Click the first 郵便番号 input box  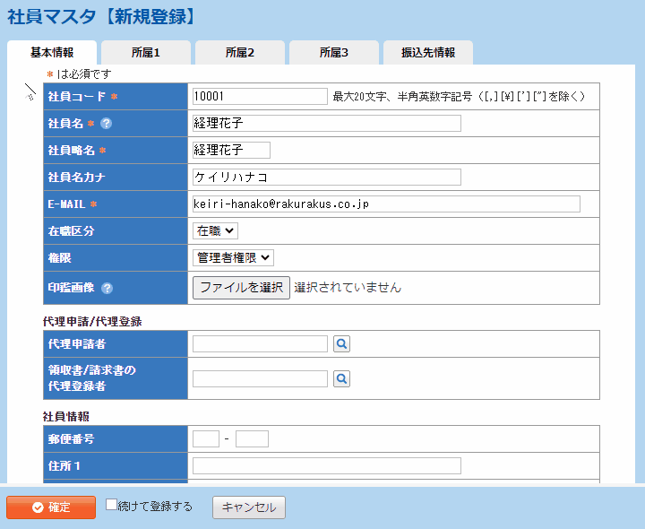(x=205, y=439)
